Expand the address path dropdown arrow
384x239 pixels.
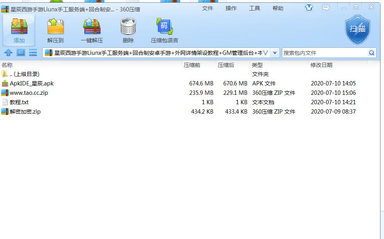tap(275, 53)
